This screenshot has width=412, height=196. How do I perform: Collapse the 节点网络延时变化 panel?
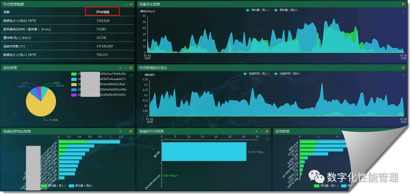click(x=398, y=68)
